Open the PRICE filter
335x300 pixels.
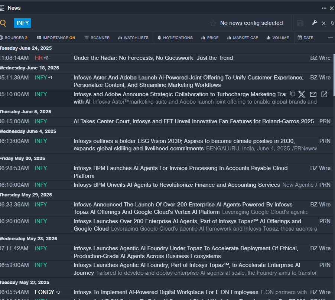click(x=210, y=37)
